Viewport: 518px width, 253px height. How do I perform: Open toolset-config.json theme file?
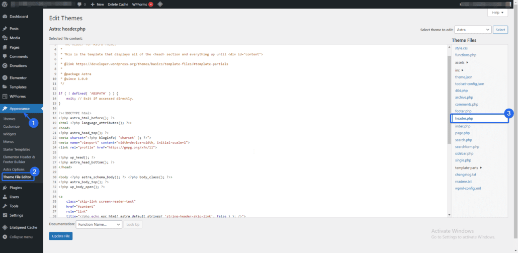(469, 84)
